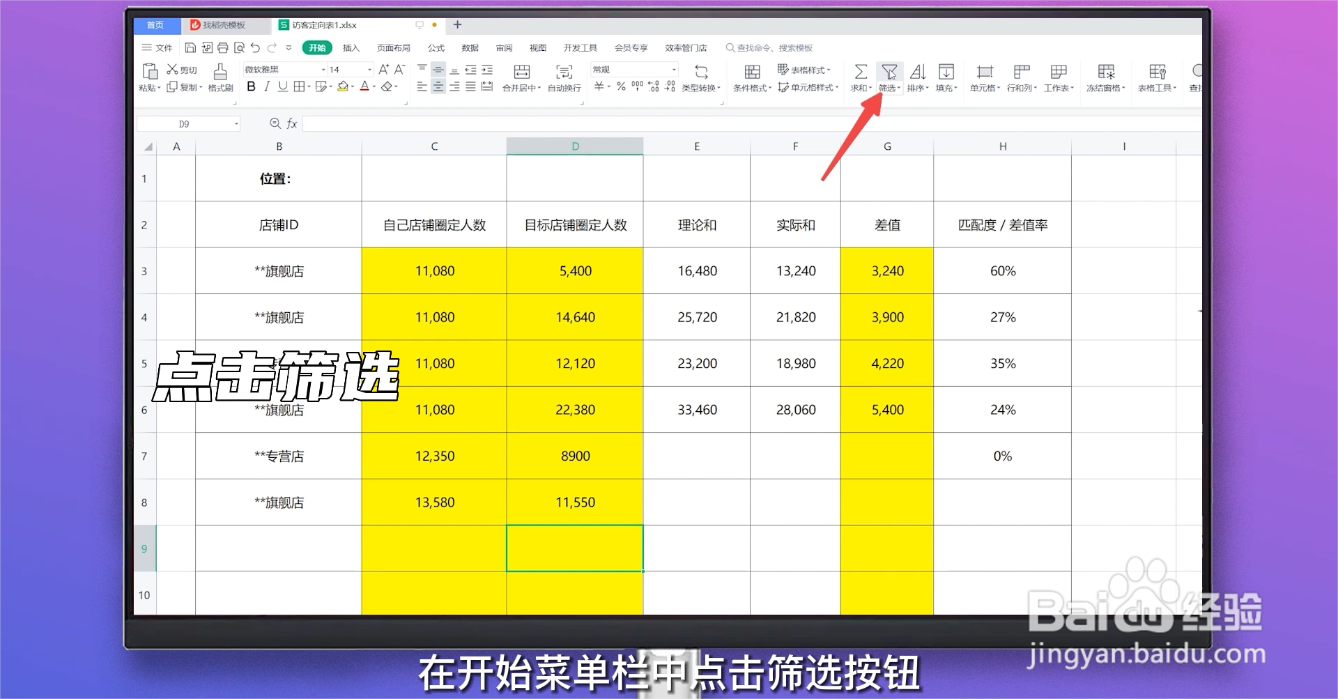Expand the quick access toolbar customize arrow
This screenshot has width=1338, height=699.
click(289, 47)
